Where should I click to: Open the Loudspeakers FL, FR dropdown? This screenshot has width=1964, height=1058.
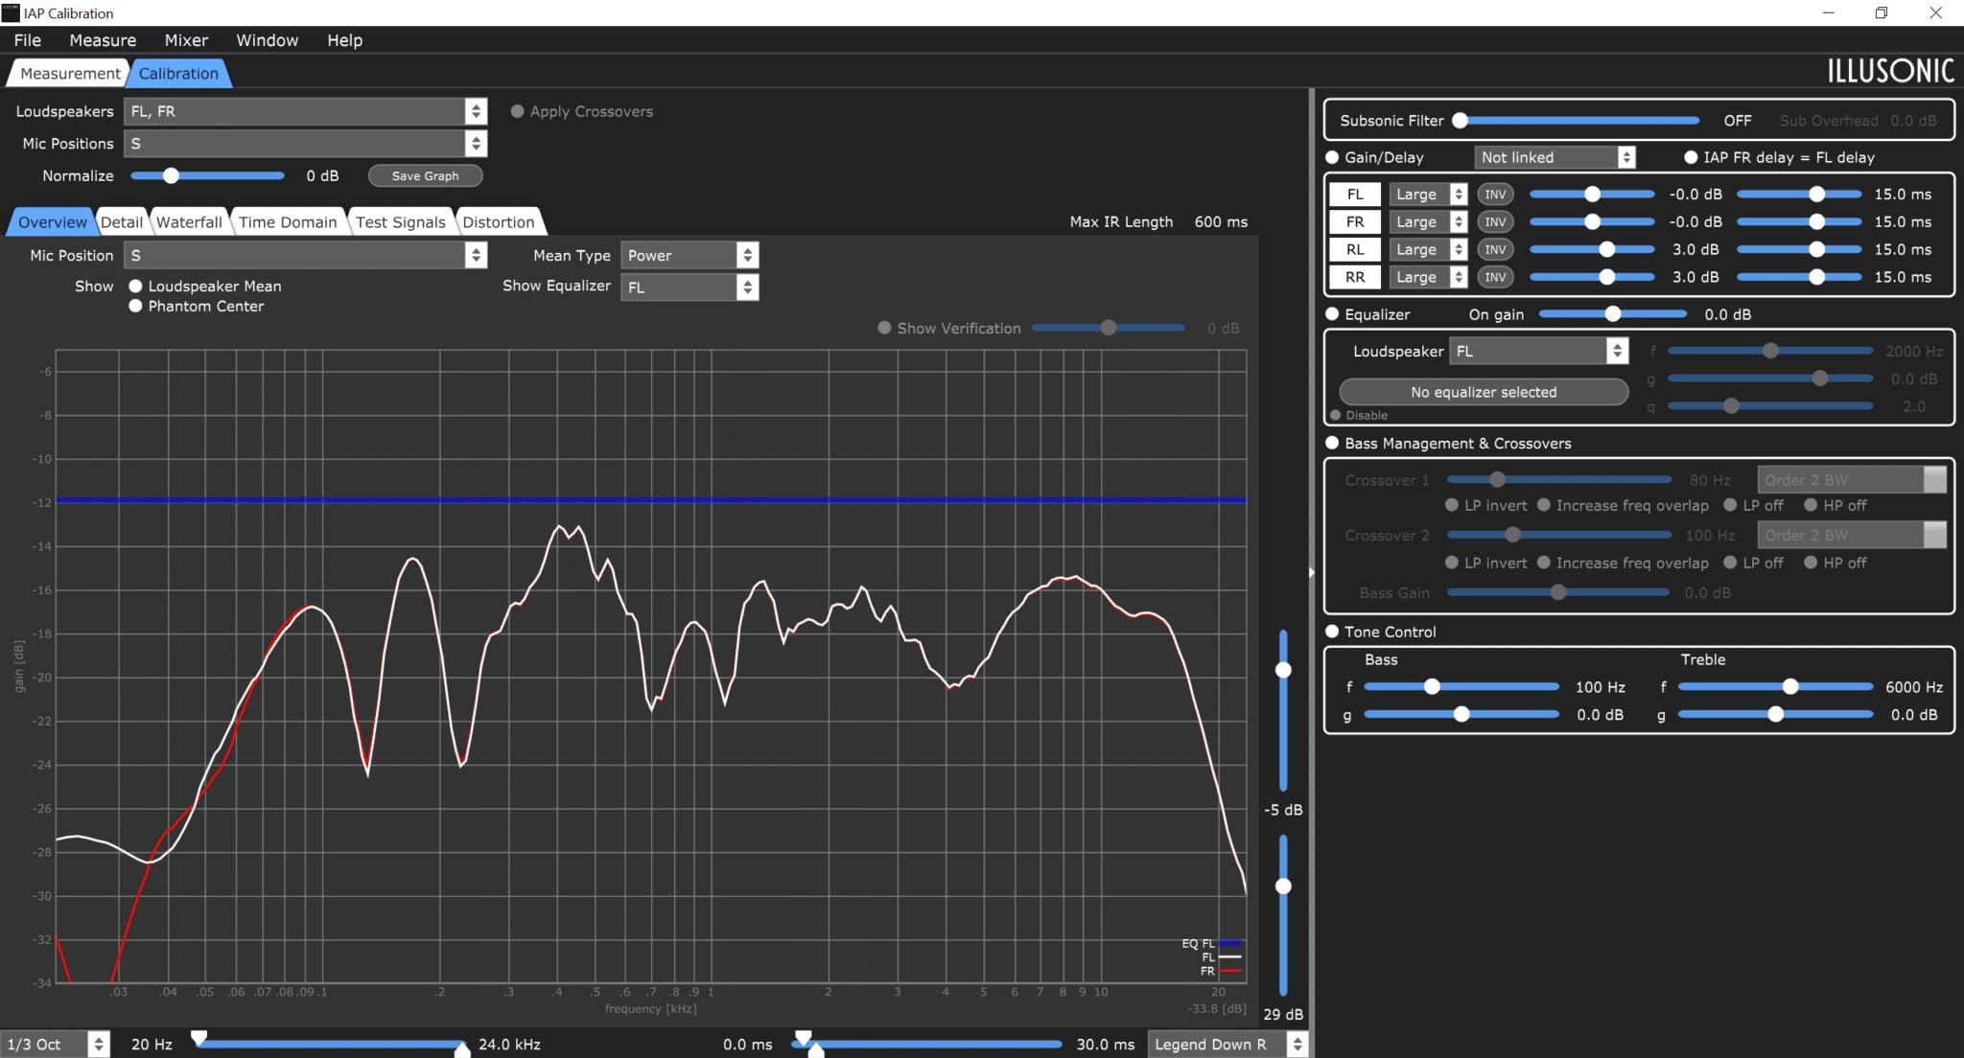tap(306, 111)
